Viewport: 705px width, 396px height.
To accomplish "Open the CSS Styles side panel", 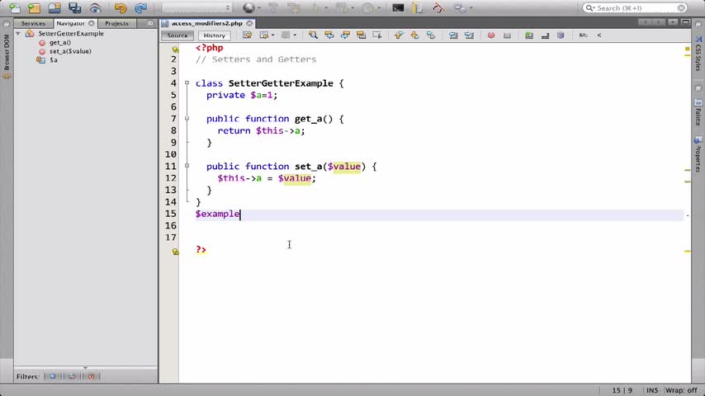I will coord(698,53).
